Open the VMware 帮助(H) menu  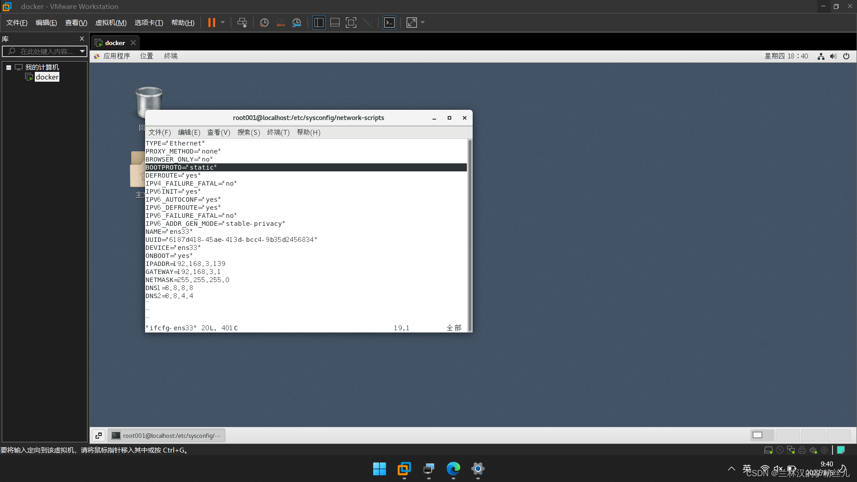click(183, 23)
